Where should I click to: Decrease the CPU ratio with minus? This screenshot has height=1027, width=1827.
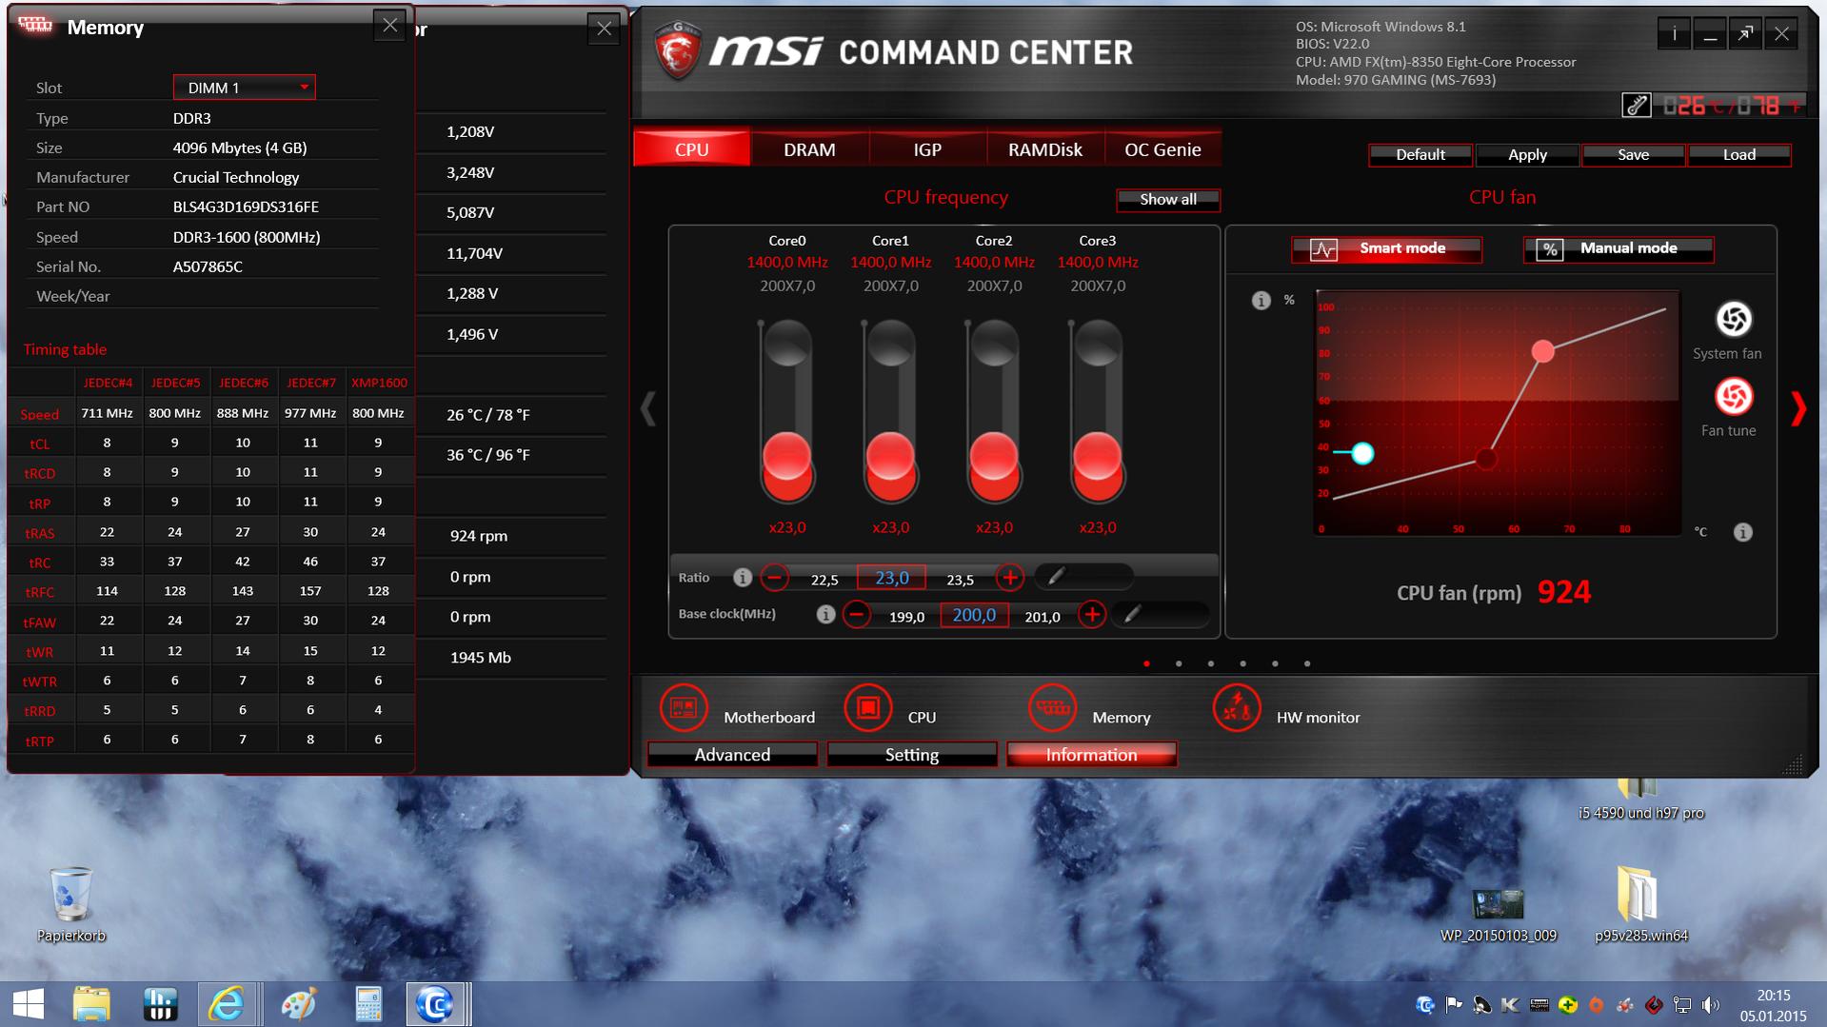pos(775,577)
